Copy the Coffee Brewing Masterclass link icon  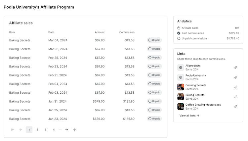click(x=236, y=107)
